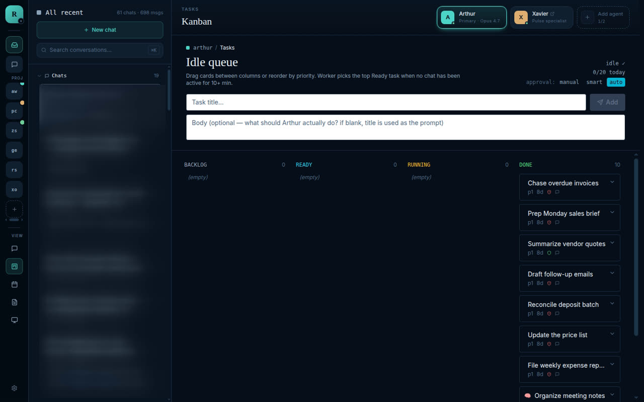The image size is (644, 402).
Task: Open the chat icon above the PROJ label
Action: [x=14, y=64]
